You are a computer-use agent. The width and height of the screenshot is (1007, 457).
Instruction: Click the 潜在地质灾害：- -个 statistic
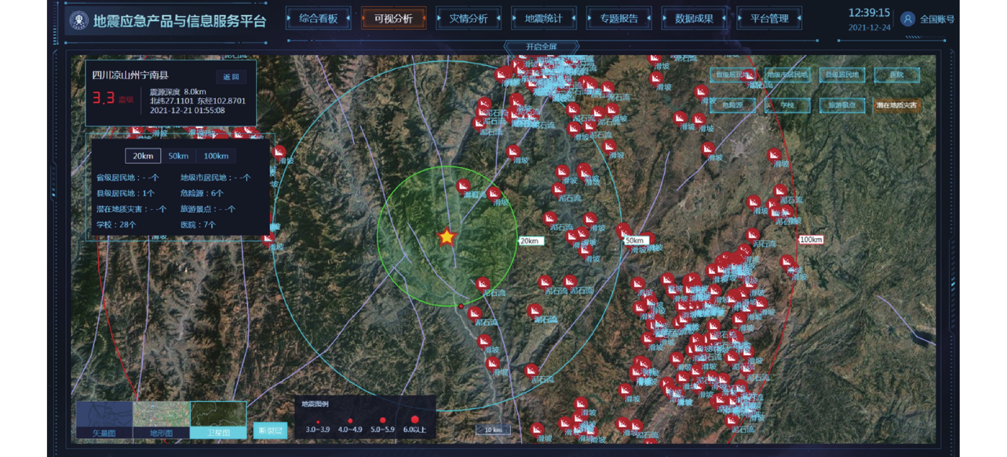pos(131,209)
